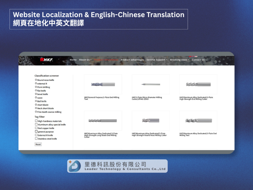Check the Stainless steel knife filter
The height and width of the screenshot is (190, 253).
point(36,139)
